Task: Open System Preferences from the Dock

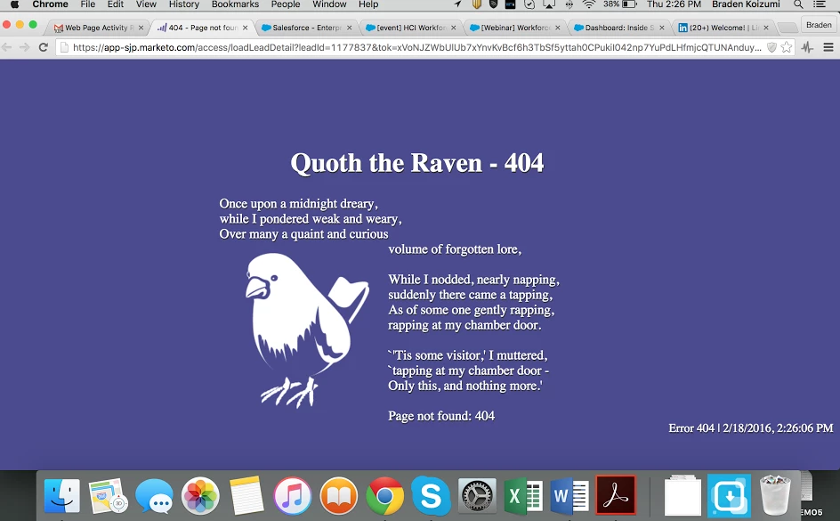Action: click(477, 496)
